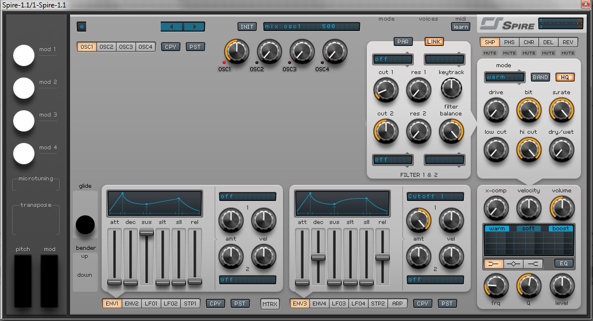
Task: Click the next preset arrow
Action: 195,26
